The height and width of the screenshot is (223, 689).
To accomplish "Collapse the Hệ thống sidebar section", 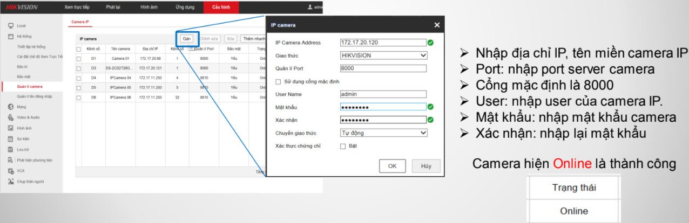I will tap(10, 37).
